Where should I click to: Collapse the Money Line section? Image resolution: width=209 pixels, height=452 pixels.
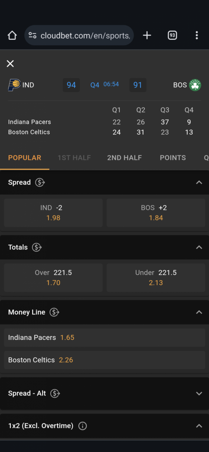[199, 312]
